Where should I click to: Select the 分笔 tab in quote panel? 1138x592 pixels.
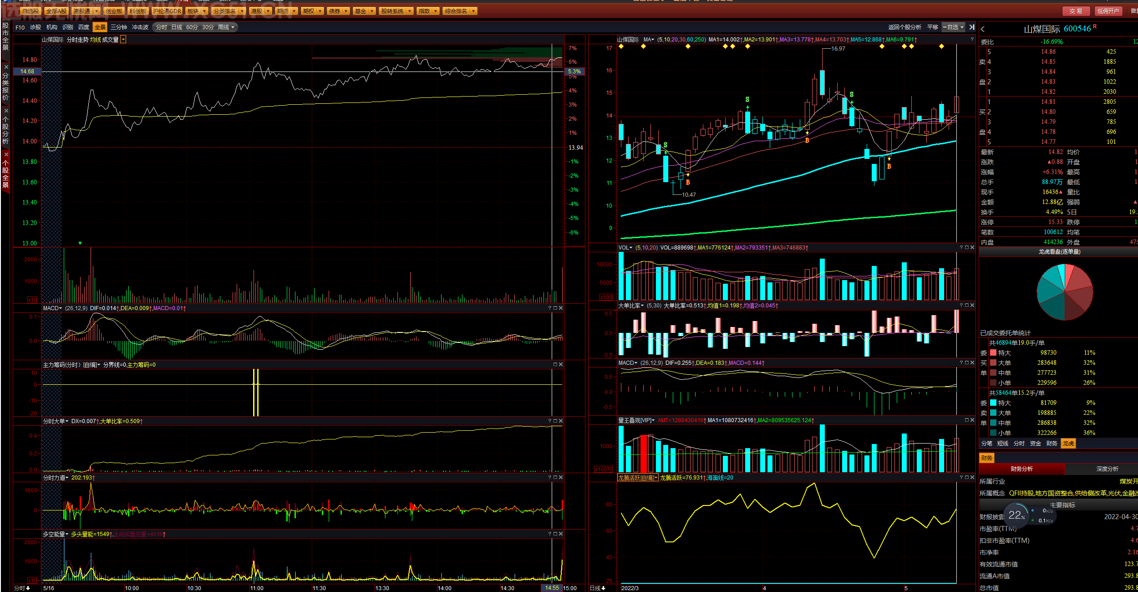tap(987, 444)
